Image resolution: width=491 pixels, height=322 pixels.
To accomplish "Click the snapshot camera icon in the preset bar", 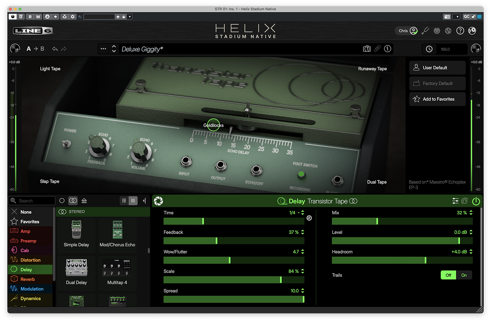I will [367, 49].
